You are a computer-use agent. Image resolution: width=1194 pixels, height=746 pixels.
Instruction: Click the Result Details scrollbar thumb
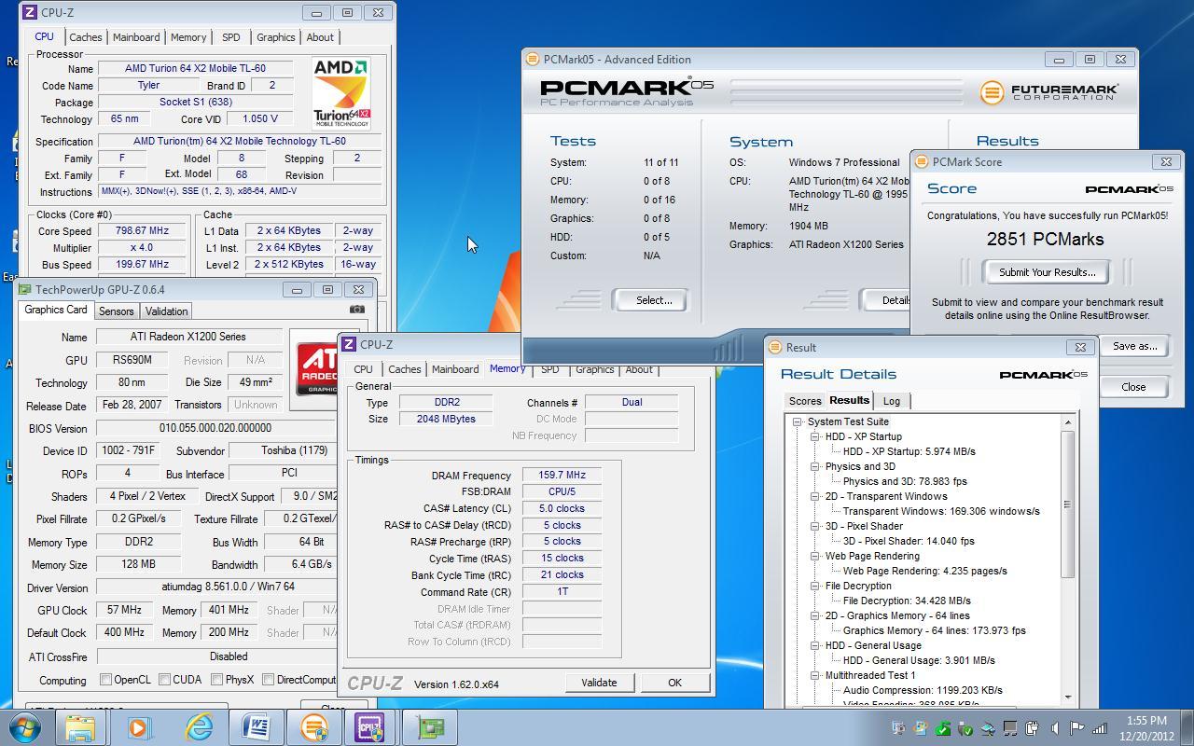coord(1067,504)
